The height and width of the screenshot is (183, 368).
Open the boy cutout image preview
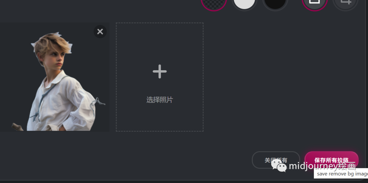[55, 77]
